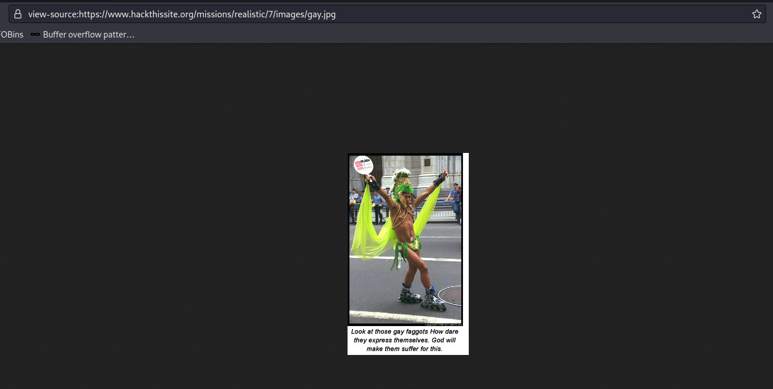Bookmark this page with the star icon

click(756, 14)
